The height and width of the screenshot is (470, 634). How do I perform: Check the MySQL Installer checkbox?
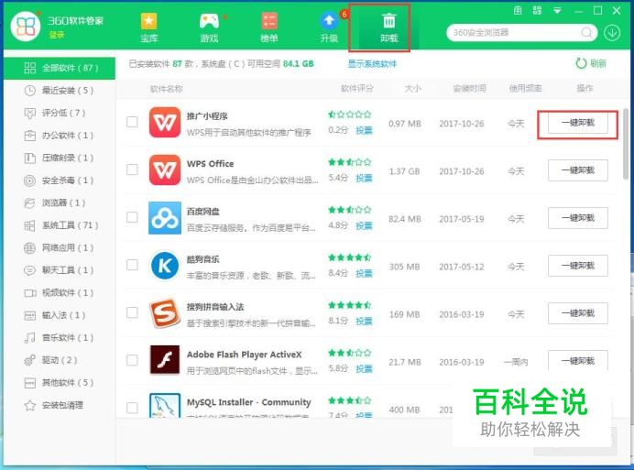[x=132, y=408]
